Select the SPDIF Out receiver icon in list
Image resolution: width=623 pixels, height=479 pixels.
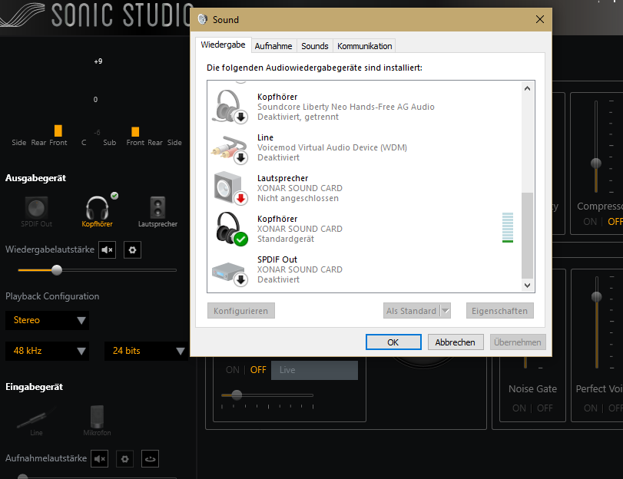coord(229,273)
